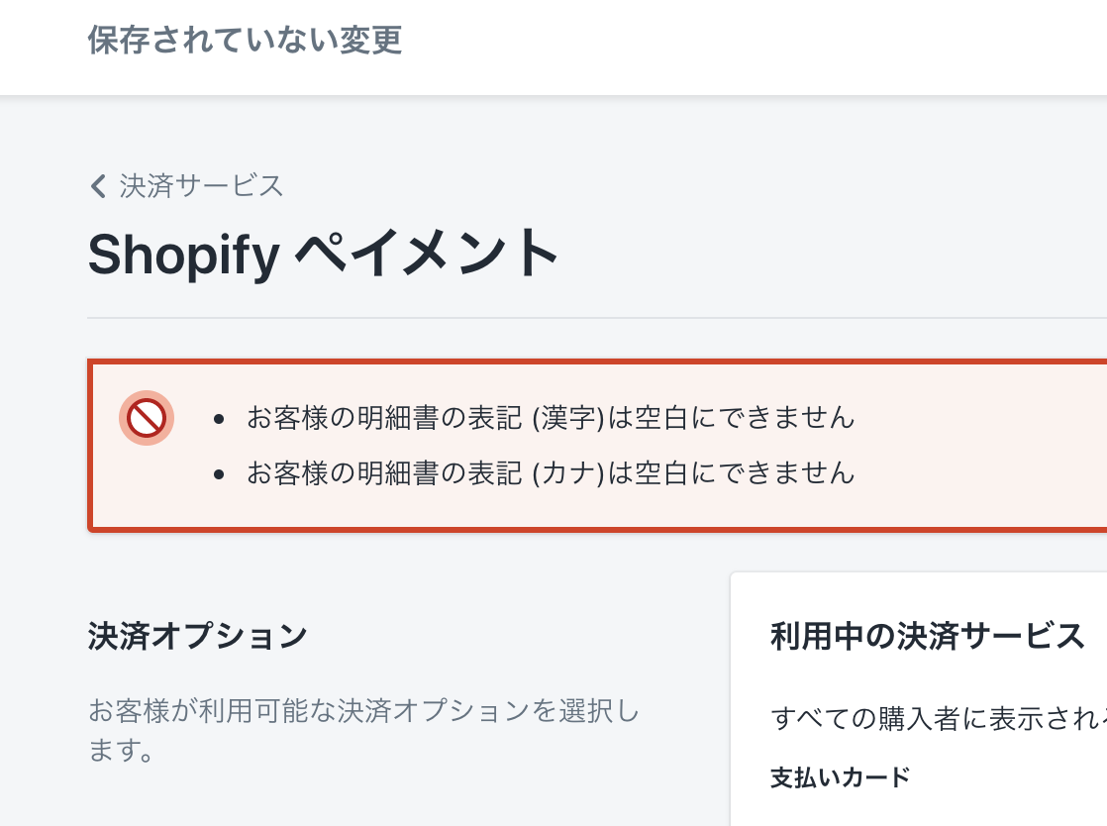The width and height of the screenshot is (1107, 826).
Task: Click the 保存されていない変更 header text
Action: pos(245,41)
